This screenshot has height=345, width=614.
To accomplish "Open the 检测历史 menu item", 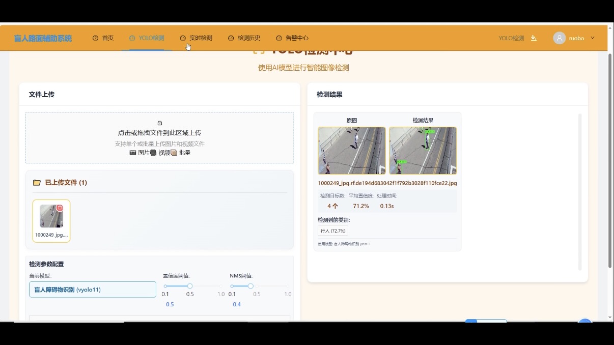I will tap(244, 38).
